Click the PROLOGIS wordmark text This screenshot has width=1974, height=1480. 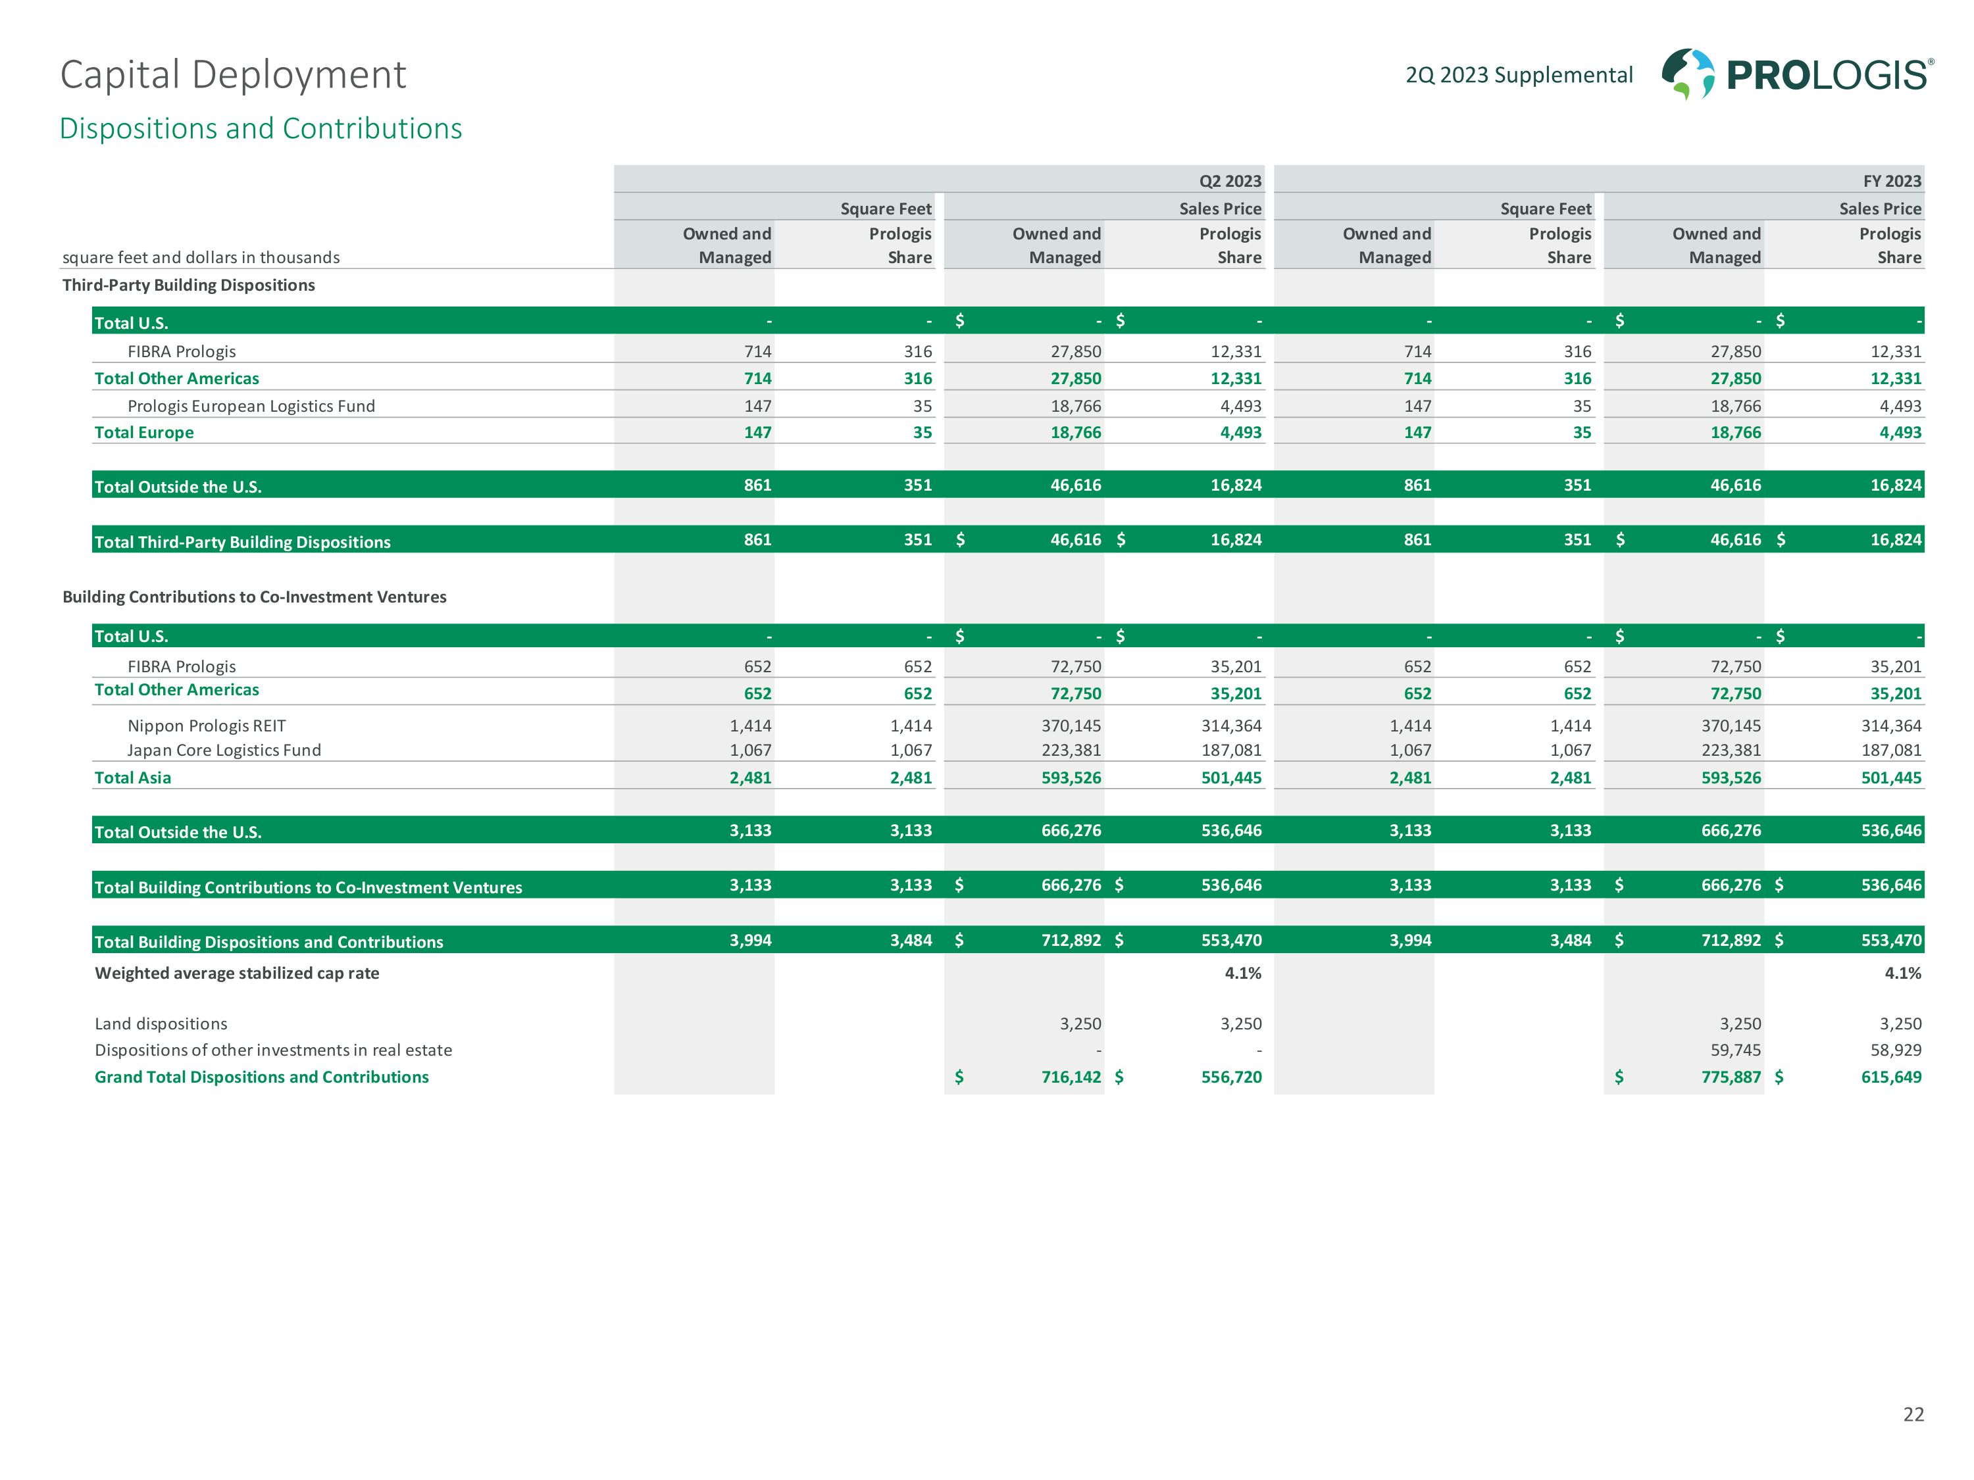[x=1829, y=75]
